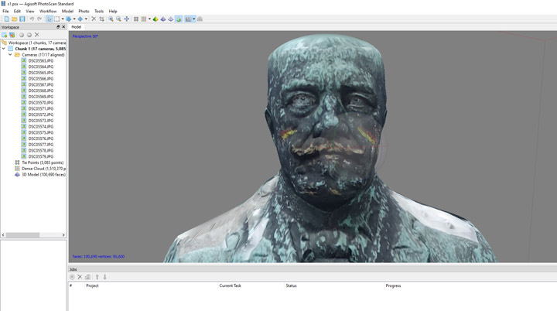Click the greyed last toolbar icon
Viewport: 557px width, 311px height.
click(200, 19)
